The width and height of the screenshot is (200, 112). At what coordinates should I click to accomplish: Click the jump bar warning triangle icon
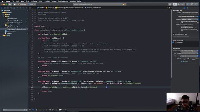169,8
